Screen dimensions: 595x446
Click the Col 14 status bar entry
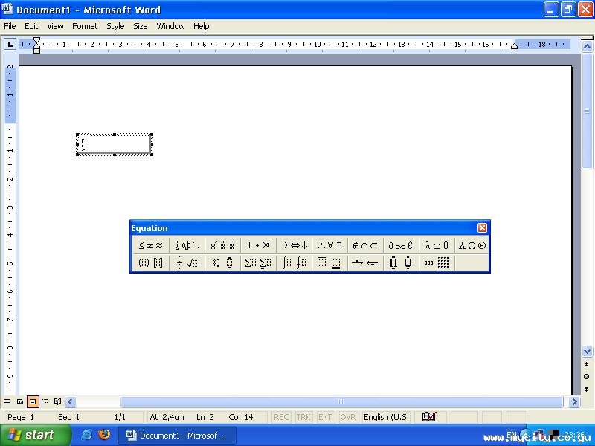click(241, 417)
